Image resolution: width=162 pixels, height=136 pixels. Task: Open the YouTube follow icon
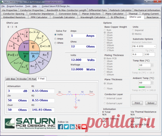coord(84,127)
